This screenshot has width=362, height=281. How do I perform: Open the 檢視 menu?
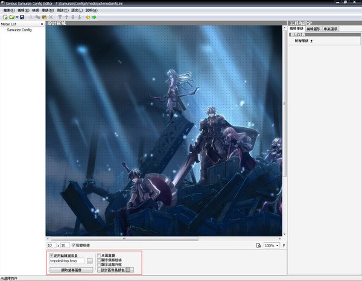pyautogui.click(x=36, y=10)
